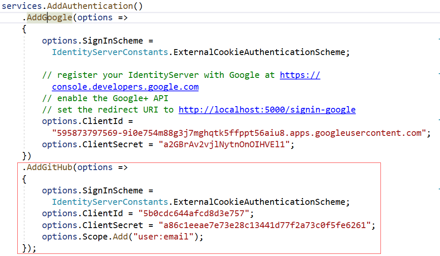Click services.AddAuthentication() text
The width and height of the screenshot is (440, 256).
pyautogui.click(x=72, y=6)
